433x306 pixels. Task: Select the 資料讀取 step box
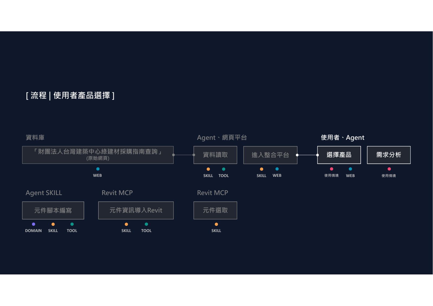click(x=215, y=155)
